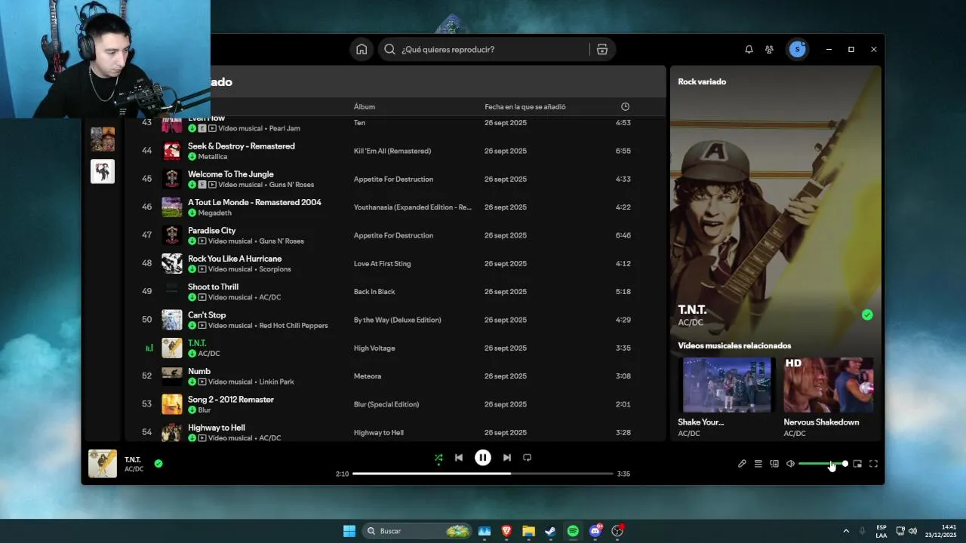Image resolution: width=966 pixels, height=543 pixels.
Task: Open the Back In Black album link
Action: (x=374, y=292)
